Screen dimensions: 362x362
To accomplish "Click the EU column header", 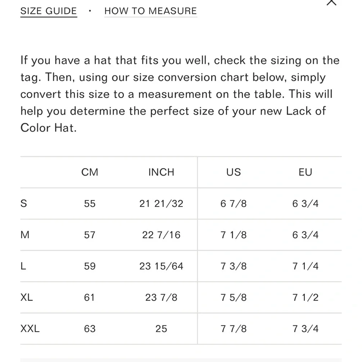I will click(x=305, y=172).
